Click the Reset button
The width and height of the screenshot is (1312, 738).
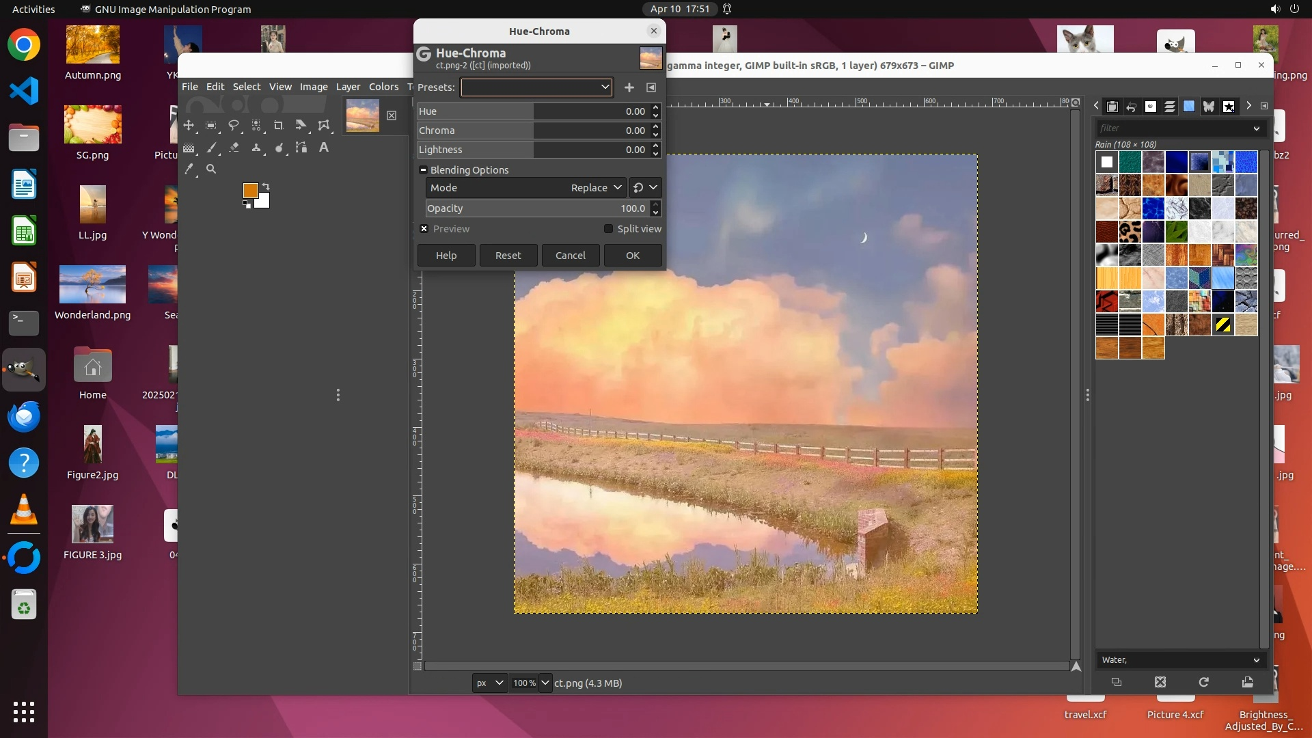pyautogui.click(x=508, y=256)
